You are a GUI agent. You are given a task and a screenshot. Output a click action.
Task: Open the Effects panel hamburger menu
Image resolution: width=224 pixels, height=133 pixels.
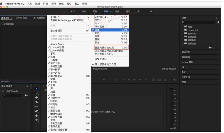pos(216,18)
